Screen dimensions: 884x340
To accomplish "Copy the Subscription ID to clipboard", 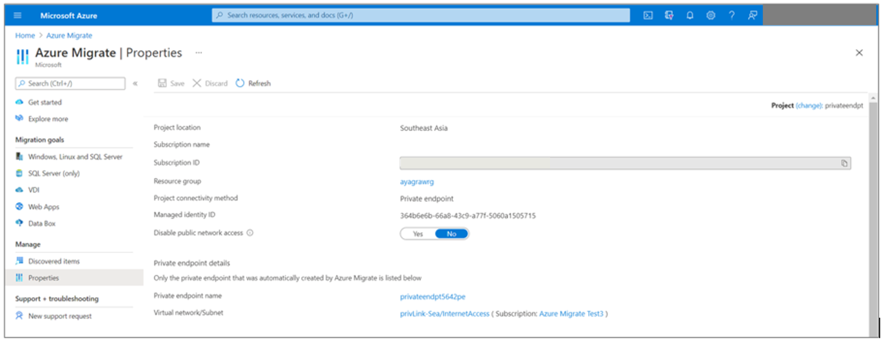I will 844,163.
